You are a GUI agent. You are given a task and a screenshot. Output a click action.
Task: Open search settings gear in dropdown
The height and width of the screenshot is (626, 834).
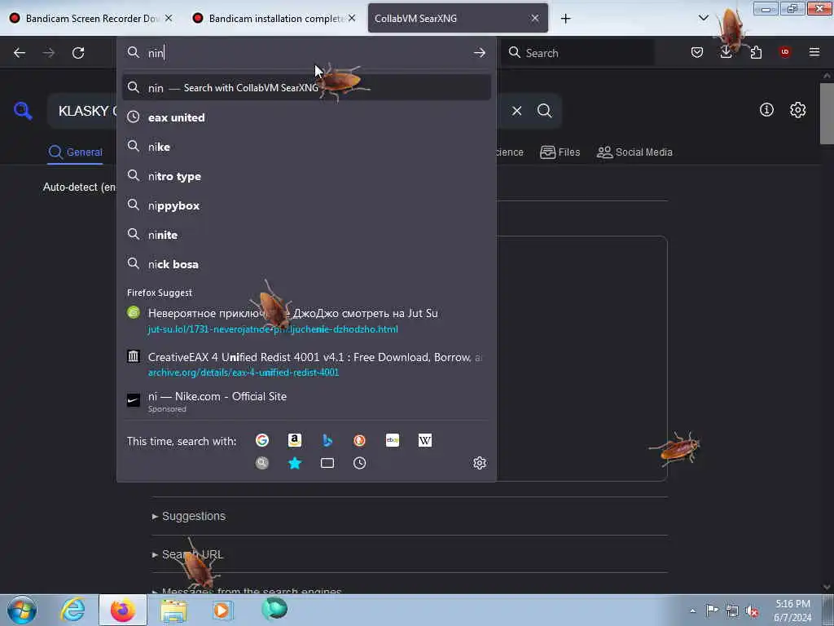pyautogui.click(x=479, y=463)
